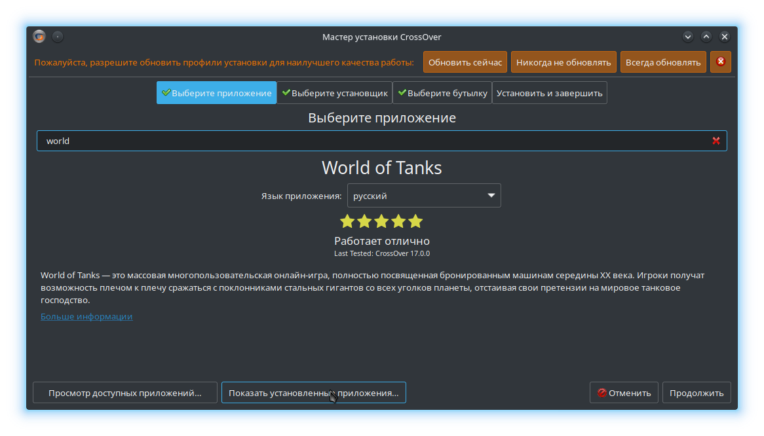Screen dimensions: 764x436
Task: Click the pin window button in titlebar
Action: tap(58, 37)
